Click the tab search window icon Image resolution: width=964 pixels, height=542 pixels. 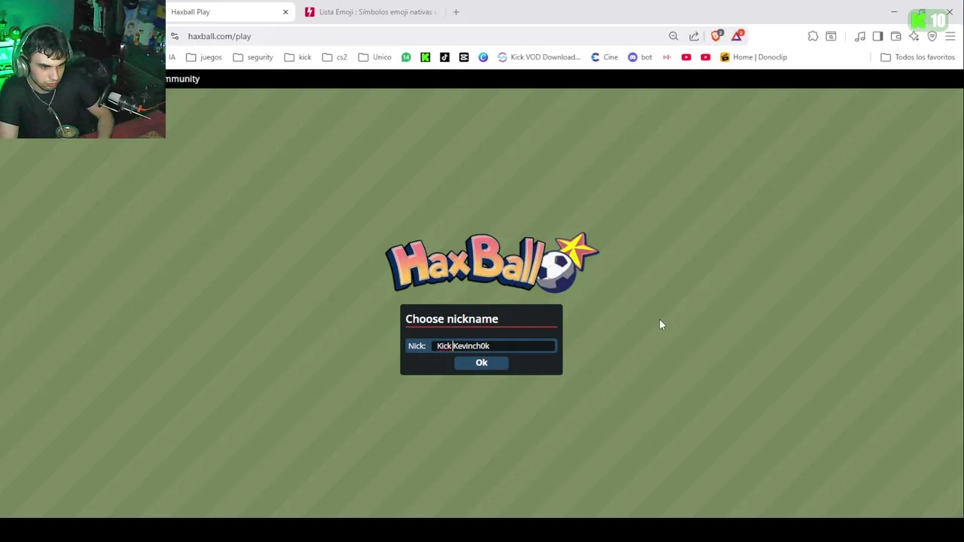[x=831, y=36]
